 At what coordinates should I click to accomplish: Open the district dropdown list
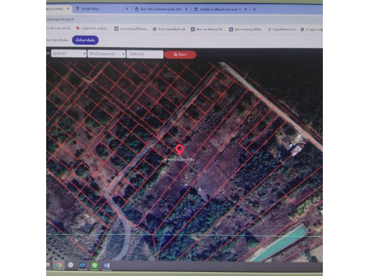(107, 54)
